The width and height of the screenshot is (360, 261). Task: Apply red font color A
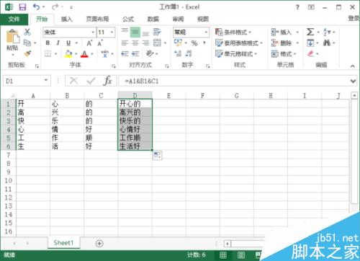point(84,54)
